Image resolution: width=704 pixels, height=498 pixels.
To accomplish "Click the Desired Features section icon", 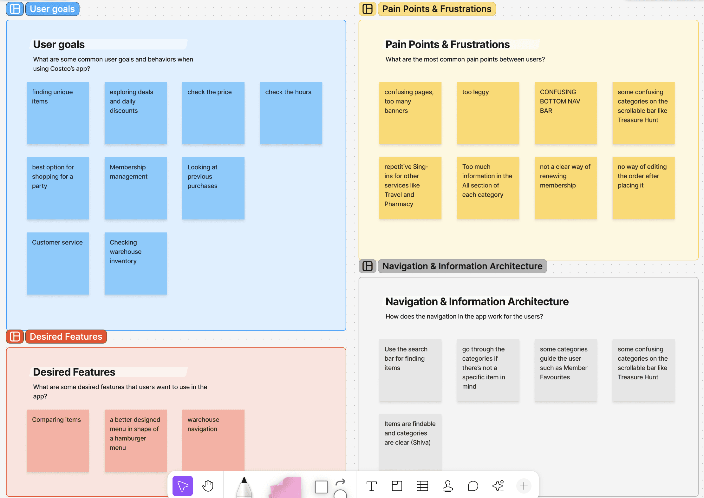I will (x=15, y=337).
